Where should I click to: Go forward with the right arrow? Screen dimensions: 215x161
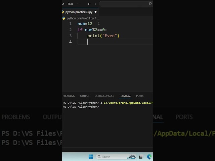95,4
